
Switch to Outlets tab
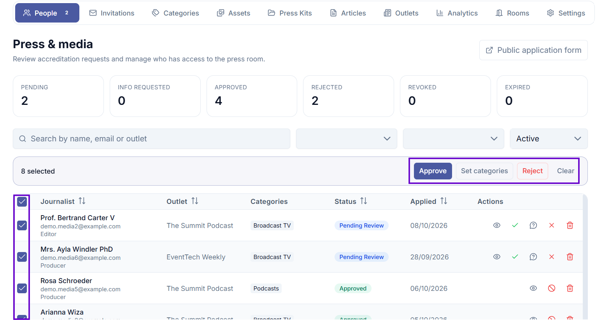(x=401, y=13)
